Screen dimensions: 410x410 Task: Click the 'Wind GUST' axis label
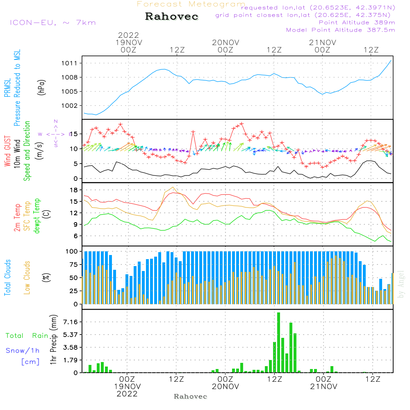click(7, 151)
